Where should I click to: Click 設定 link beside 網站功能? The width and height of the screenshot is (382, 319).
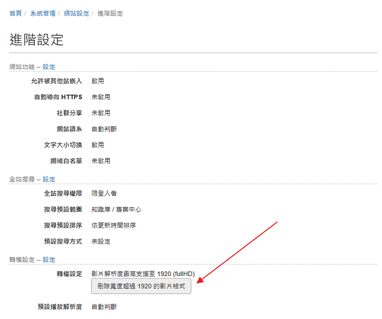point(49,67)
